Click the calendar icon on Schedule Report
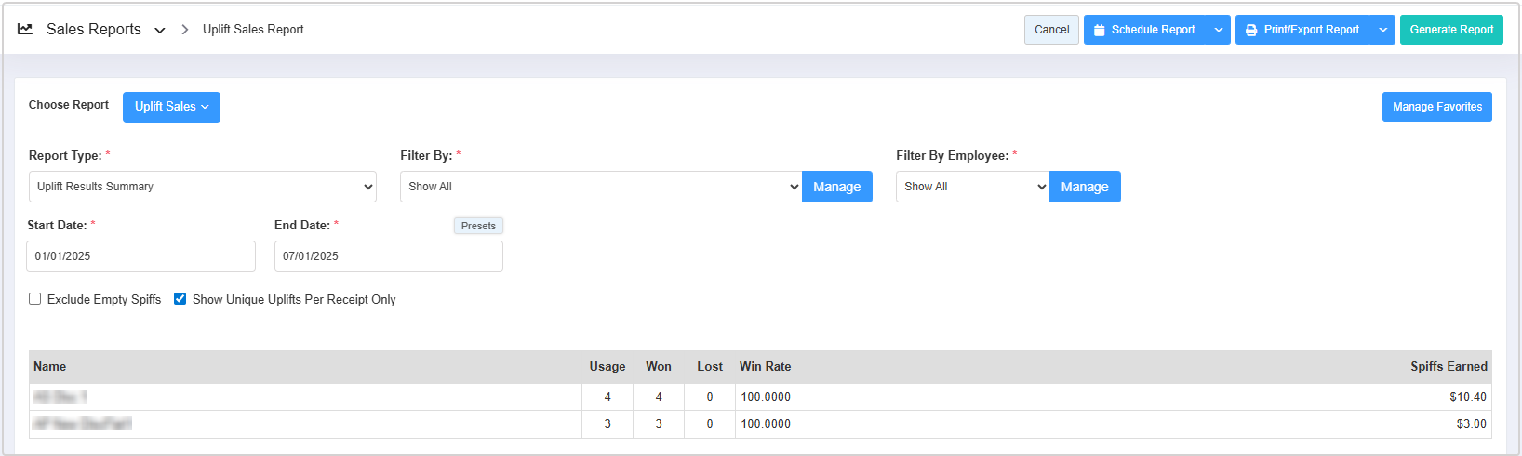Image resolution: width=1522 pixels, height=456 pixels. [x=1100, y=30]
